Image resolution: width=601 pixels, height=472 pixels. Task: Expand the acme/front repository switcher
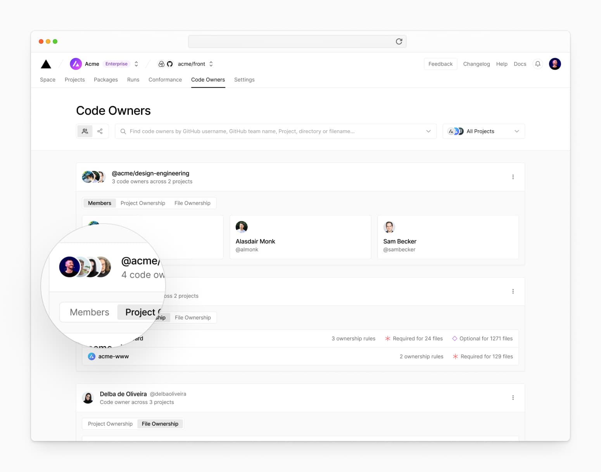coord(211,64)
